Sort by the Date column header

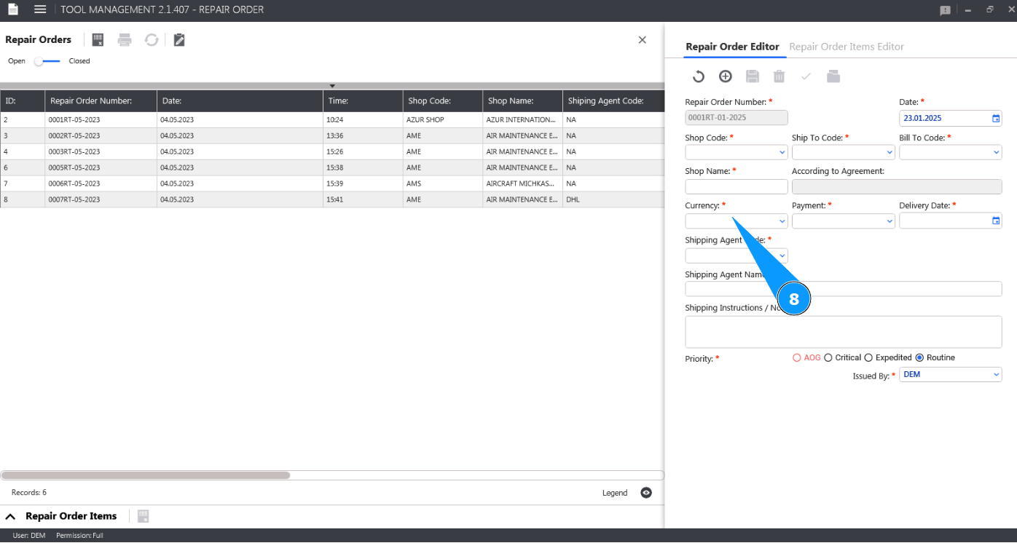pos(240,101)
